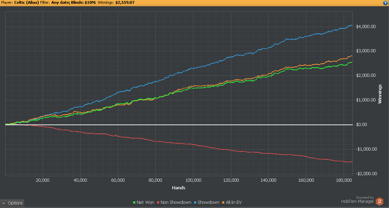The height and width of the screenshot is (208, 389).
Task: Click the $1,000.00 axis label
Action: point(366,100)
